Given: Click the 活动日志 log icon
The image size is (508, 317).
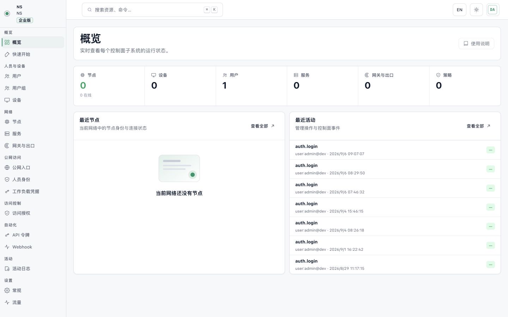Looking at the screenshot, I should [x=7, y=269].
